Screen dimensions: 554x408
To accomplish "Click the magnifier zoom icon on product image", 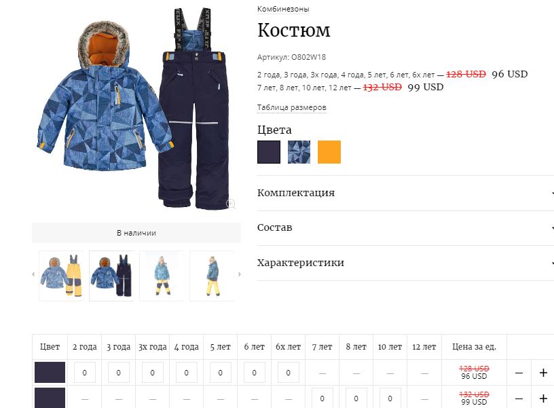I will tap(231, 204).
